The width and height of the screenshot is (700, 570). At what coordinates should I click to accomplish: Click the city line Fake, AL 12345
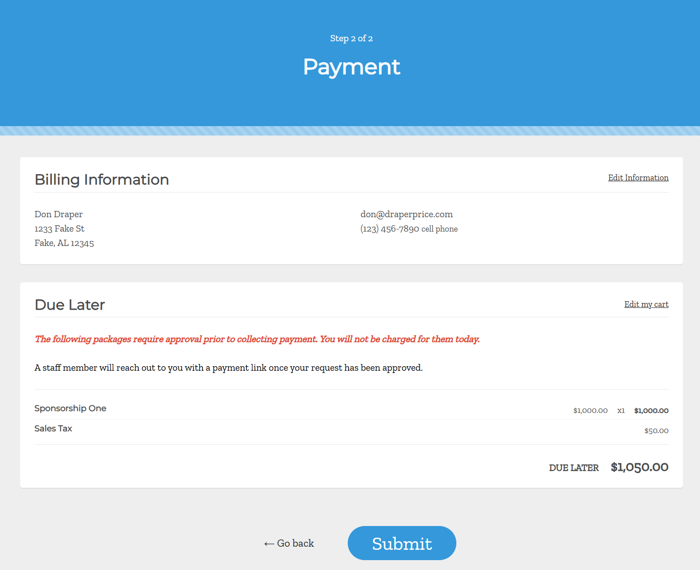click(64, 243)
